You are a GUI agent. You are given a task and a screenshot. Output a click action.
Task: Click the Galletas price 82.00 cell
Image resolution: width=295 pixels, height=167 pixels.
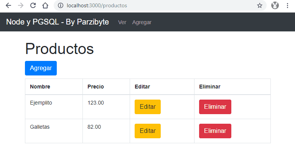pos(106,131)
